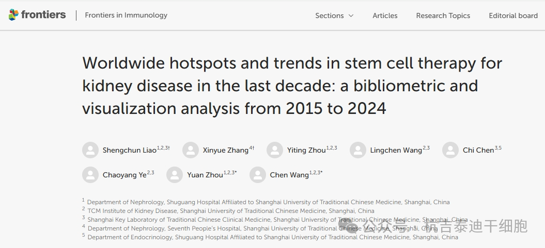Image resolution: width=545 pixels, height=248 pixels.
Task: Open author Chen Wang's name link
Action: coord(289,175)
